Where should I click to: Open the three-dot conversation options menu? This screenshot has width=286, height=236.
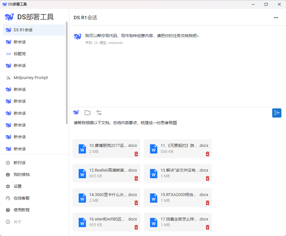coord(276,18)
